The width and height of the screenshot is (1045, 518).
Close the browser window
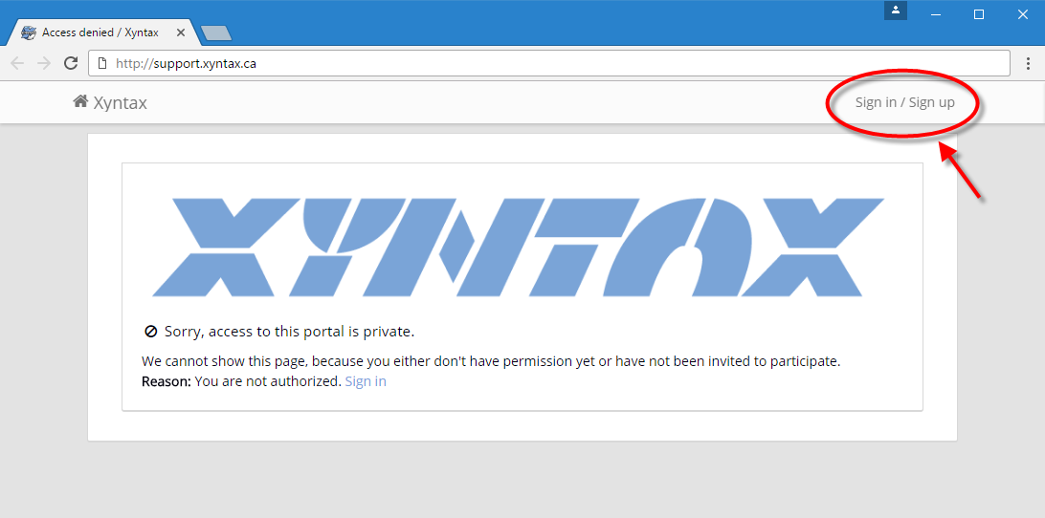point(1023,14)
